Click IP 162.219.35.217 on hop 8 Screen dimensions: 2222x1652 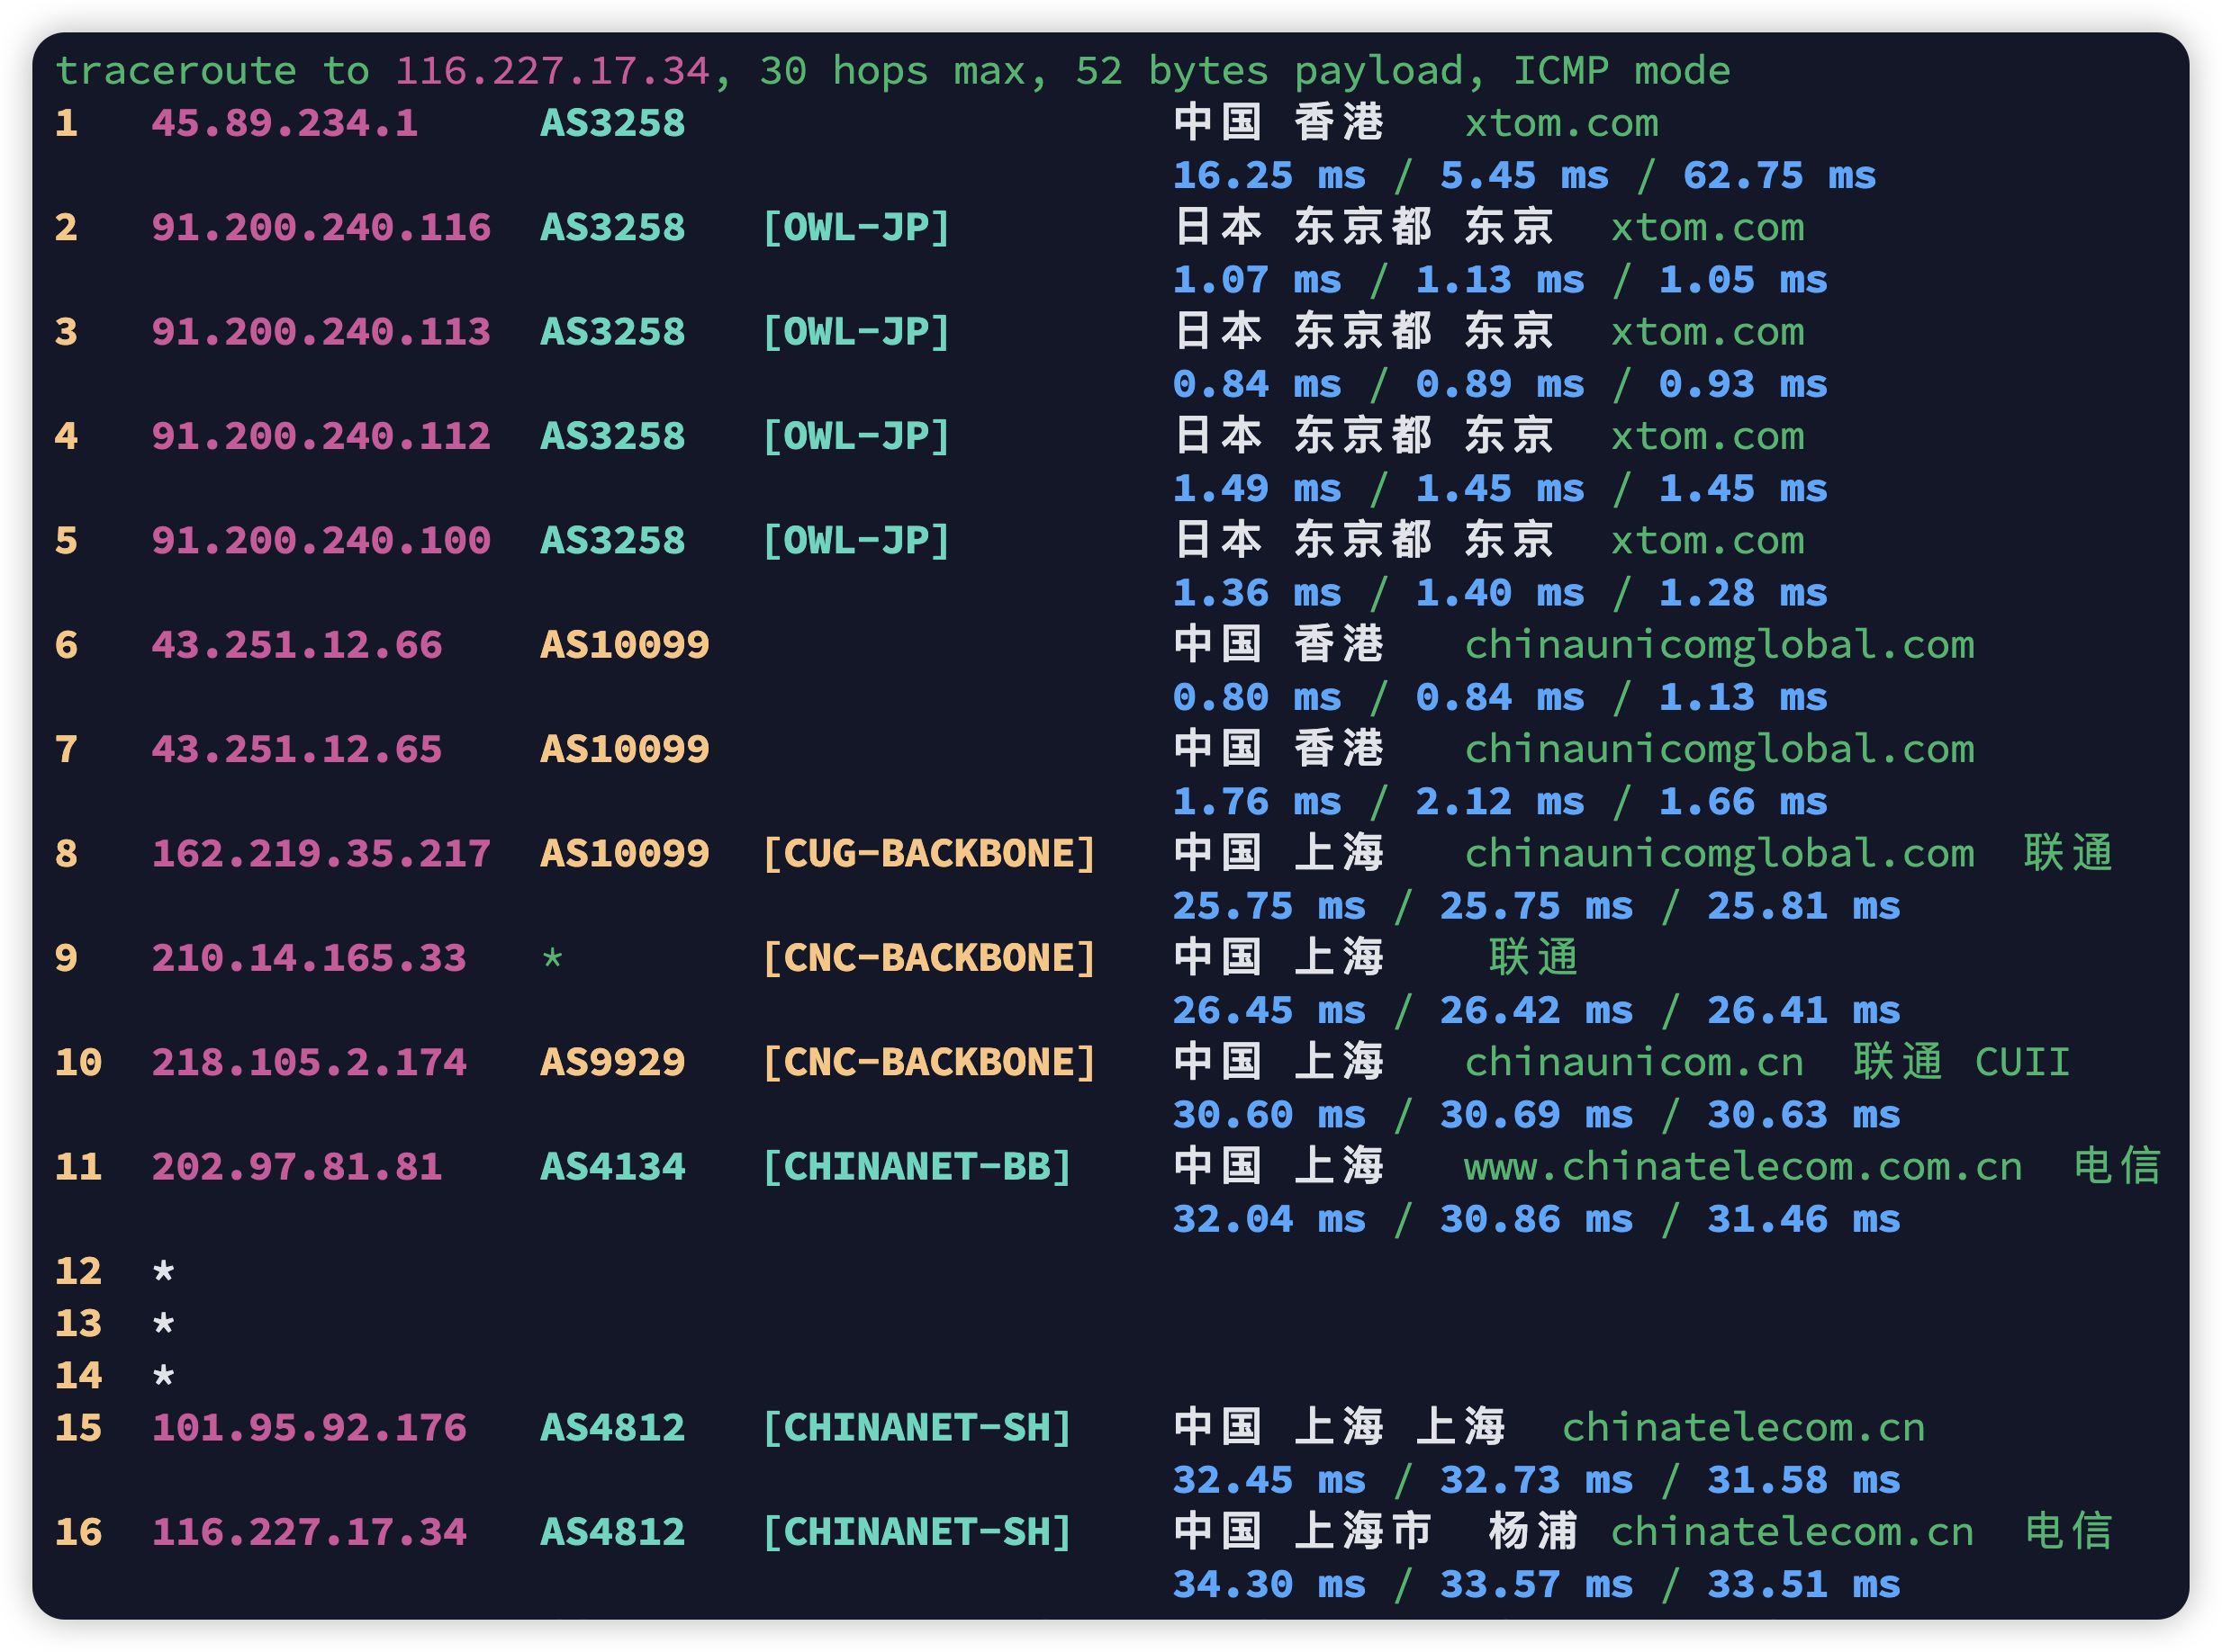pos(321,854)
